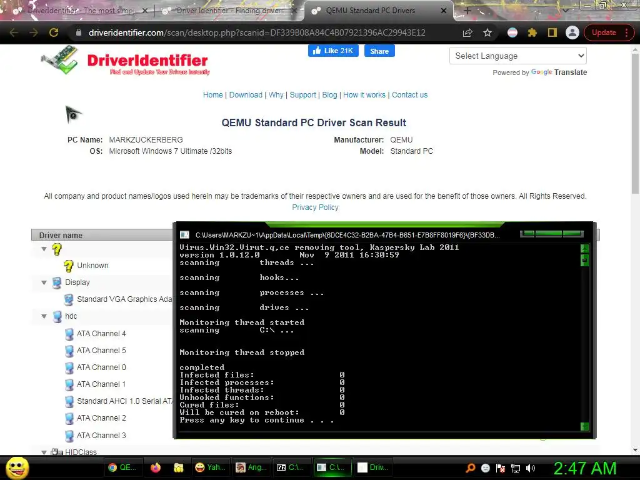
Task: Open the Chrome profile avatar
Action: click(572, 32)
